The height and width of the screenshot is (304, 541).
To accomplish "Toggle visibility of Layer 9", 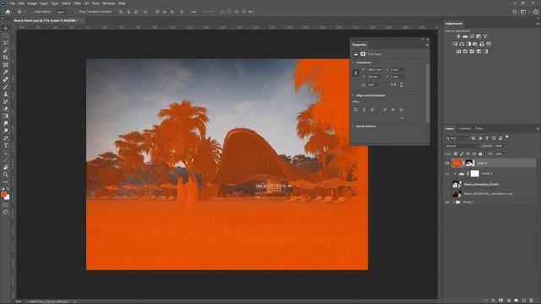I will [x=447, y=163].
